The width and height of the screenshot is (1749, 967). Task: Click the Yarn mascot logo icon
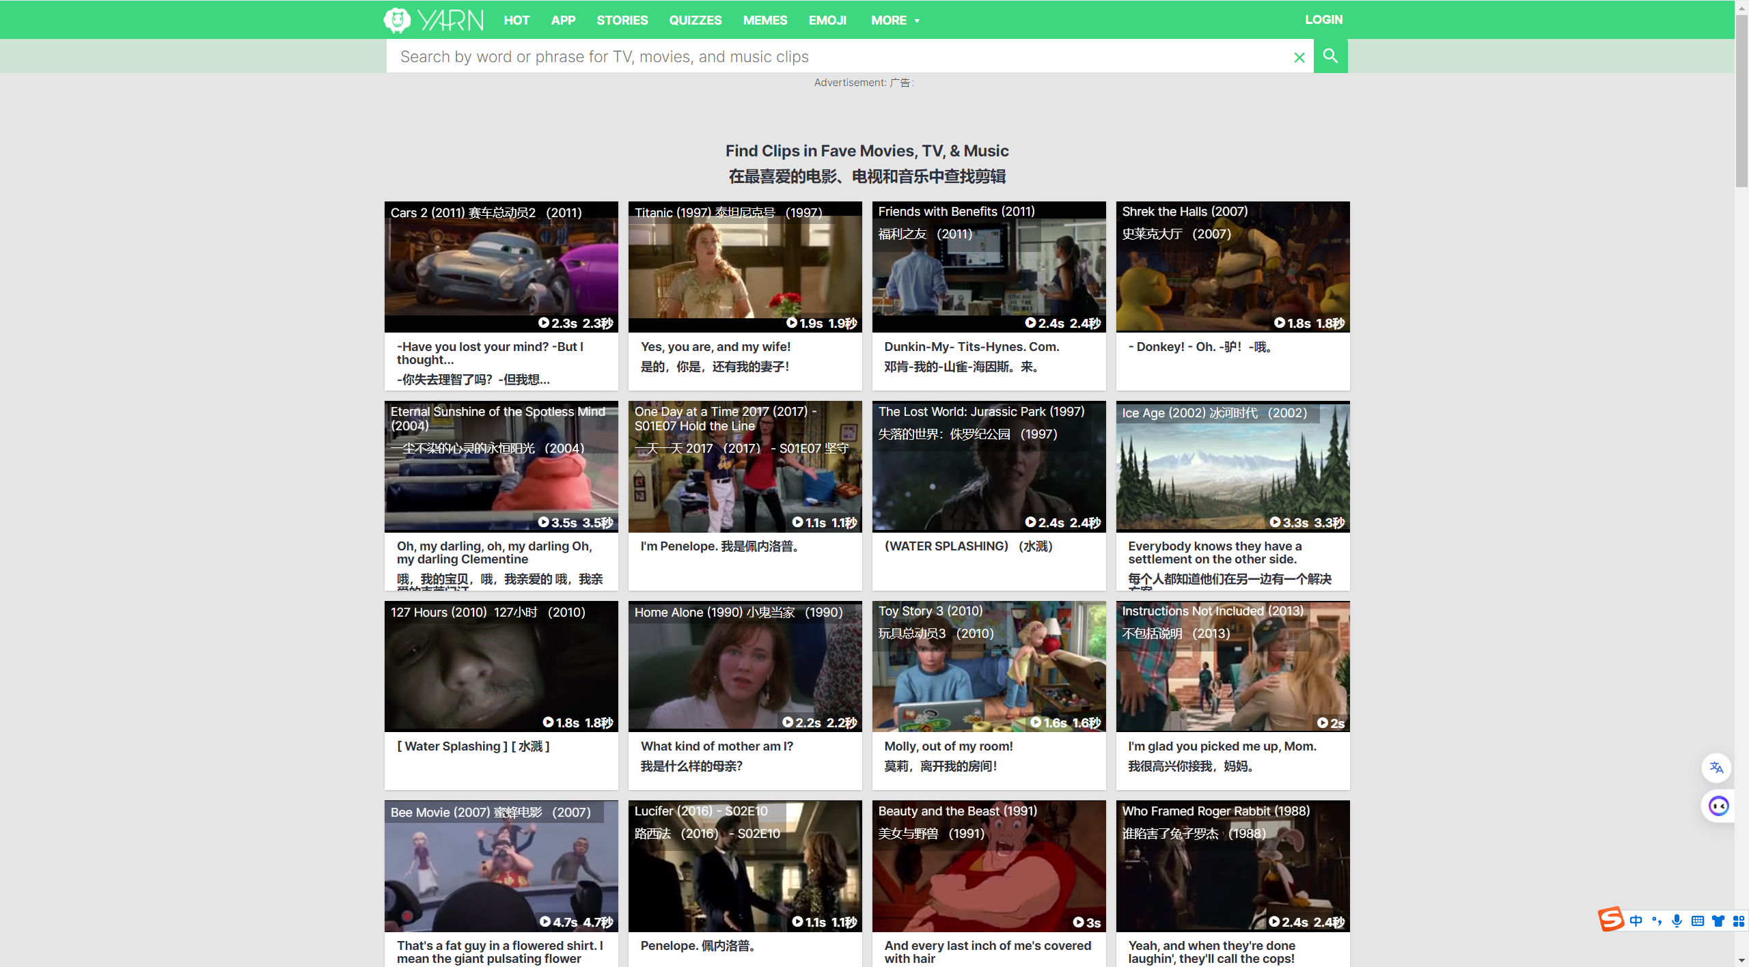pos(397,20)
